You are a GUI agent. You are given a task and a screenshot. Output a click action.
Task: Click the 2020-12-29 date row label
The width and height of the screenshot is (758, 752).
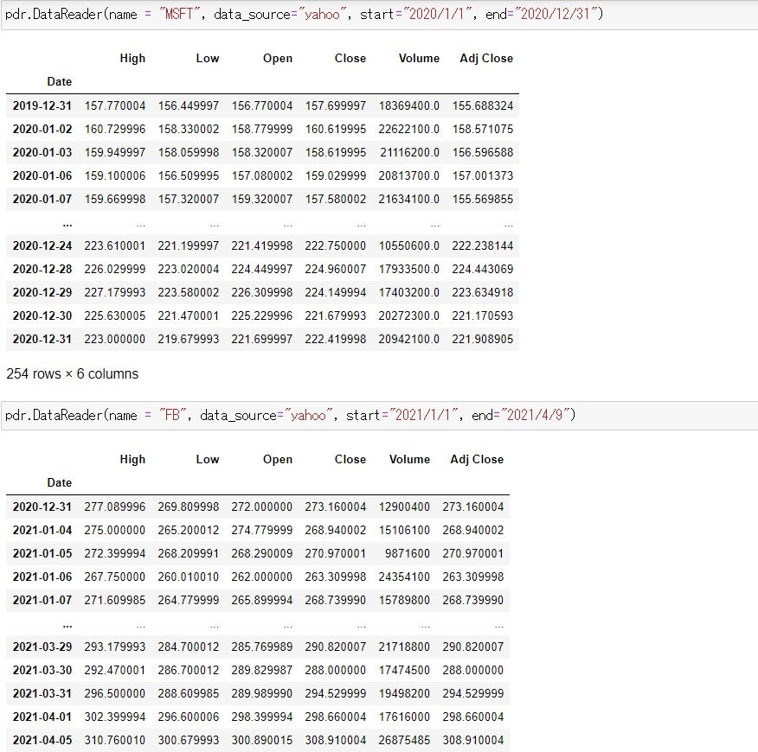[42, 293]
